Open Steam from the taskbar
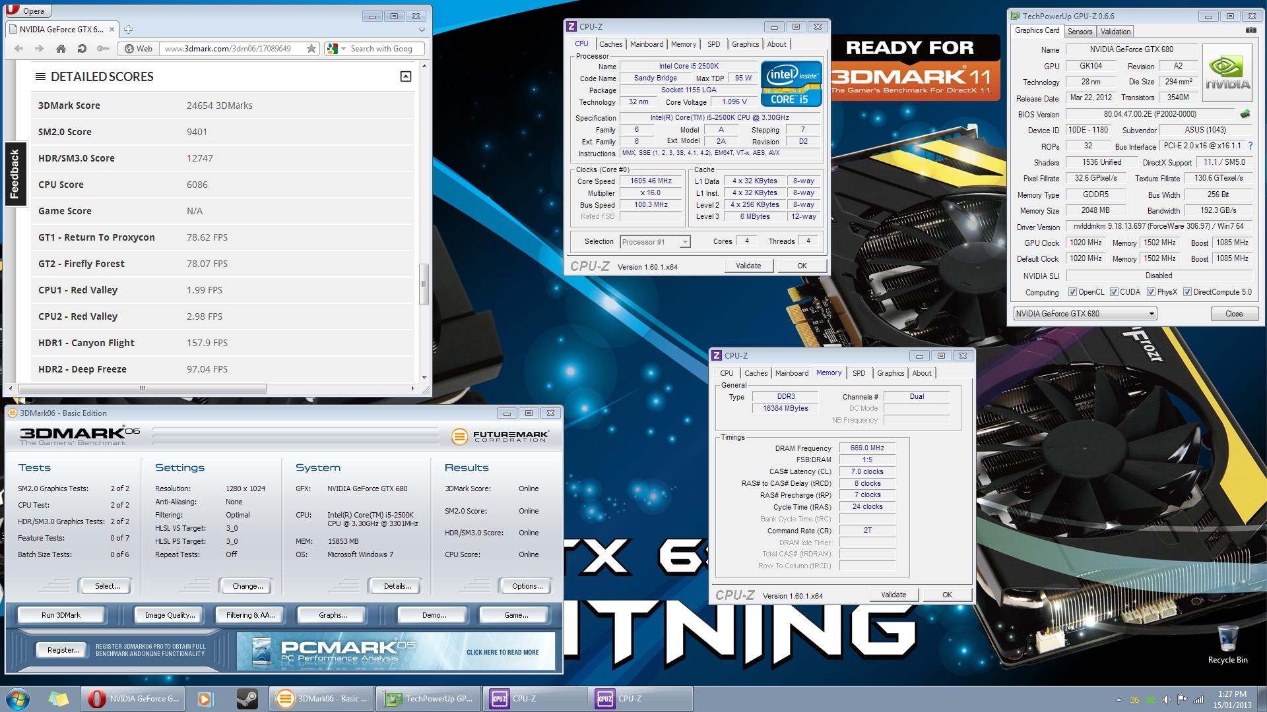1267x712 pixels. pyautogui.click(x=247, y=699)
